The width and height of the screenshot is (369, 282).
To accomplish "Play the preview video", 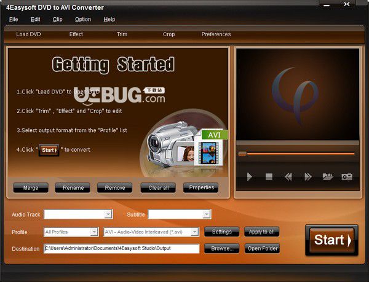I will 250,177.
